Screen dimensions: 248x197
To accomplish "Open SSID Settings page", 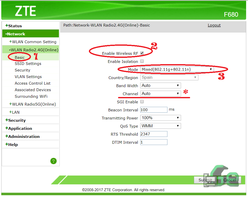I will pyautogui.click(x=28, y=64).
